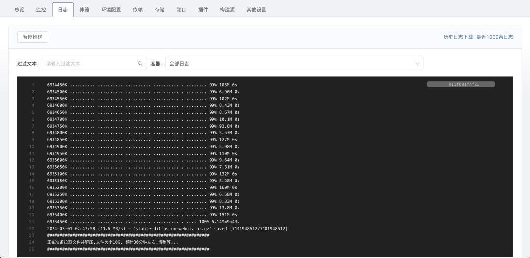Switch to the 总览 tab
The height and width of the screenshot is (258, 530).
pyautogui.click(x=19, y=10)
